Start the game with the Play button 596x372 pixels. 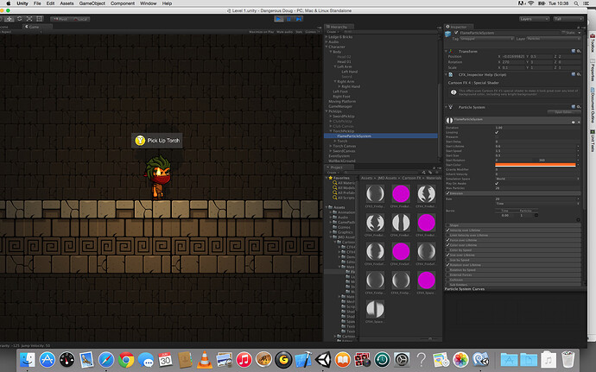[279, 19]
